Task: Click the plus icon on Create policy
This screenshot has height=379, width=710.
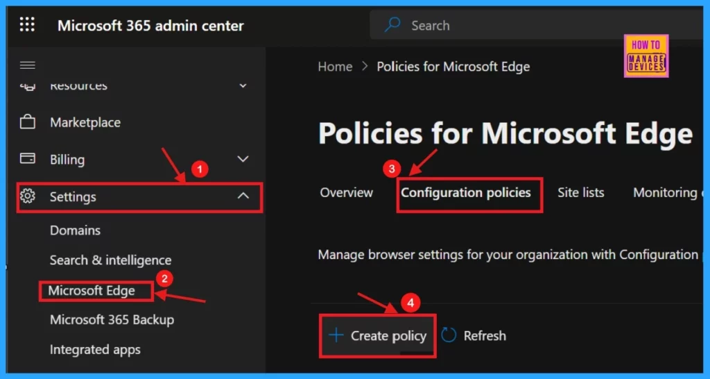Action: 336,335
